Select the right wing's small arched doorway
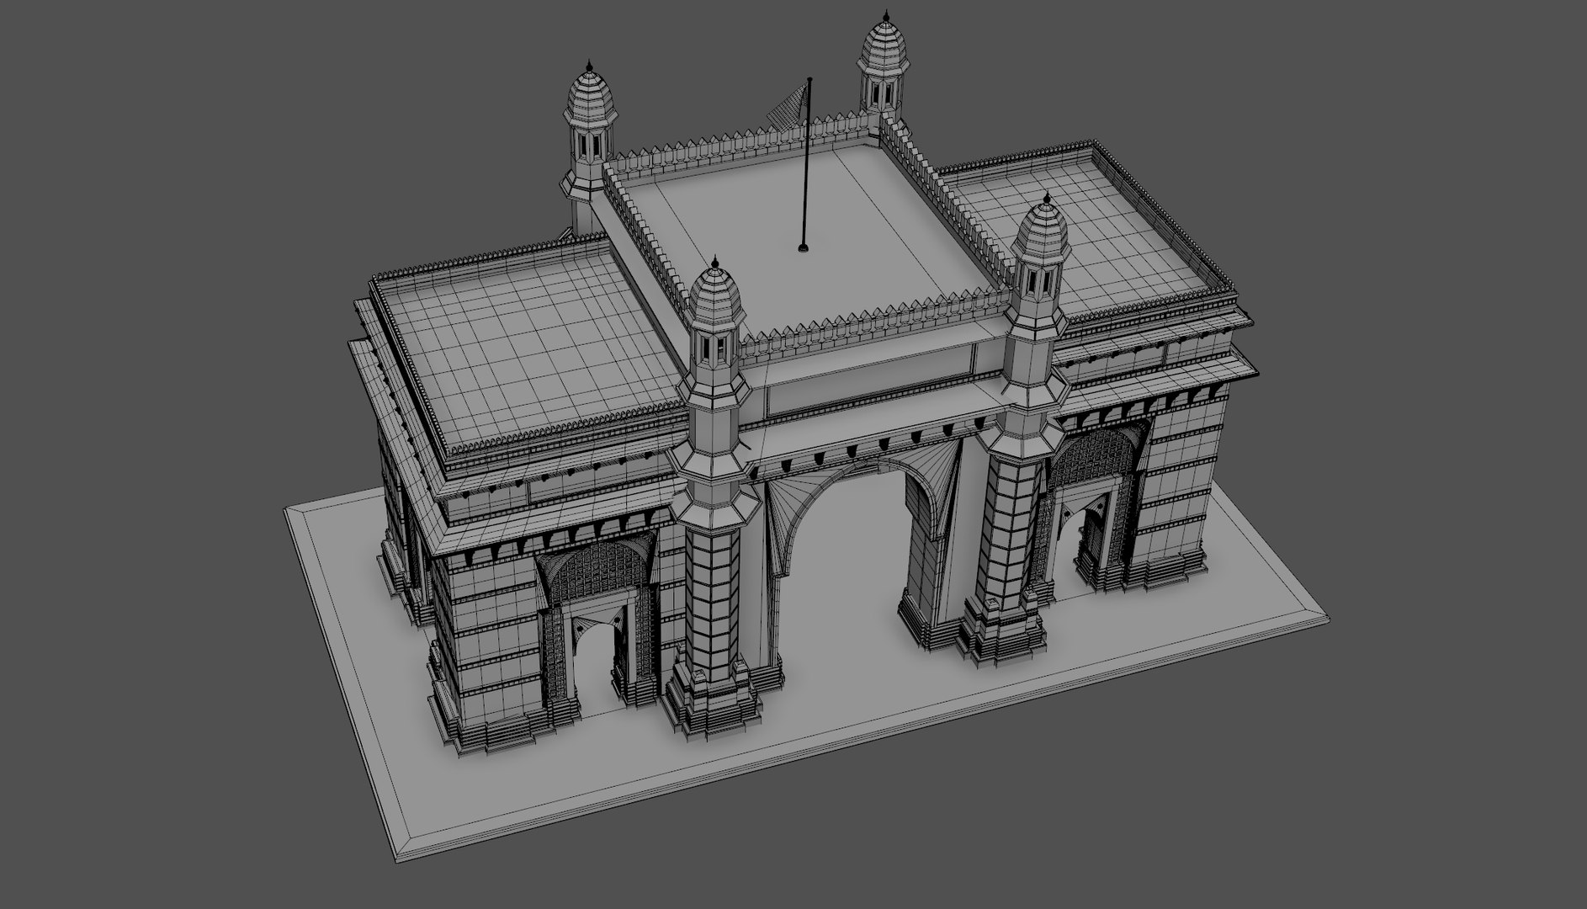 coord(1089,537)
